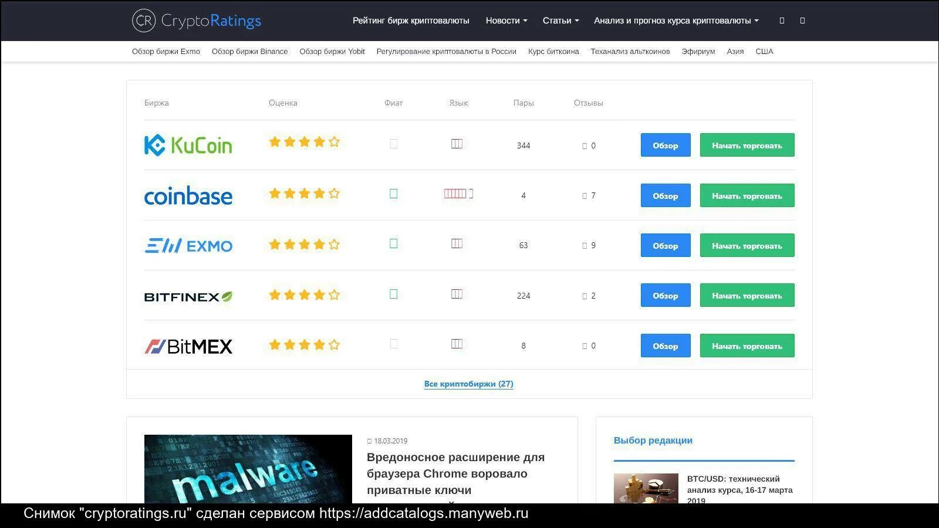Open the Bitfinex exchange logo
Screen dimensions: 939x528
(x=188, y=296)
